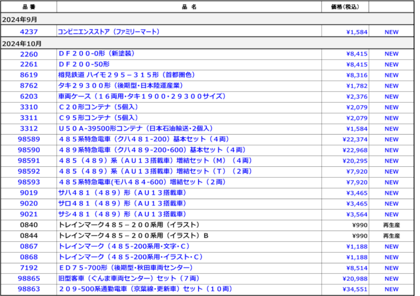Viewport: 420px width, 296px height.
Task: Click the 品番 column header
Action: point(29,7)
